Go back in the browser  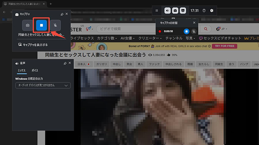pos(4,12)
